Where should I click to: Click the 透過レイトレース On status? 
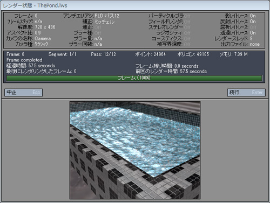pyautogui.click(x=253, y=33)
